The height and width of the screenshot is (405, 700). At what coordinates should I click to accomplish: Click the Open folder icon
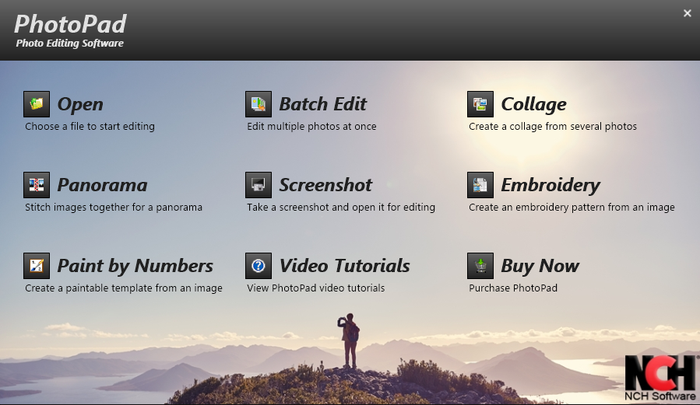(x=37, y=104)
